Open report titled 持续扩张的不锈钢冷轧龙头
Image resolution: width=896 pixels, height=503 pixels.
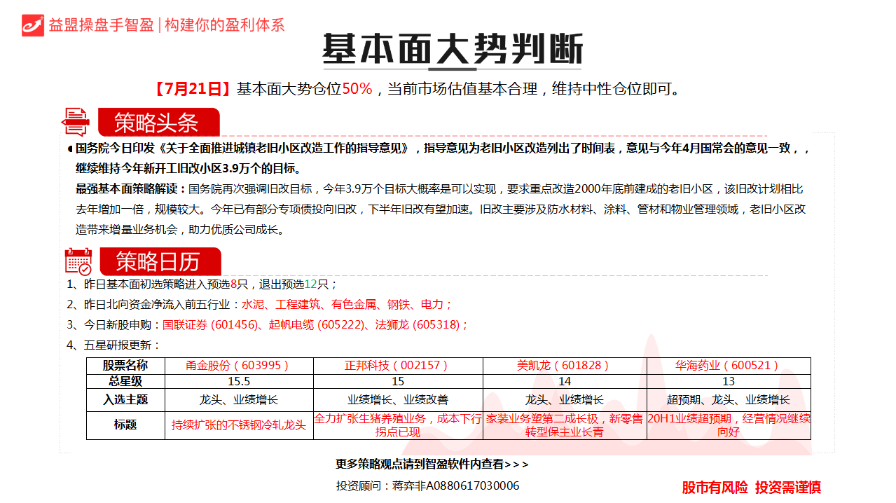click(x=238, y=425)
